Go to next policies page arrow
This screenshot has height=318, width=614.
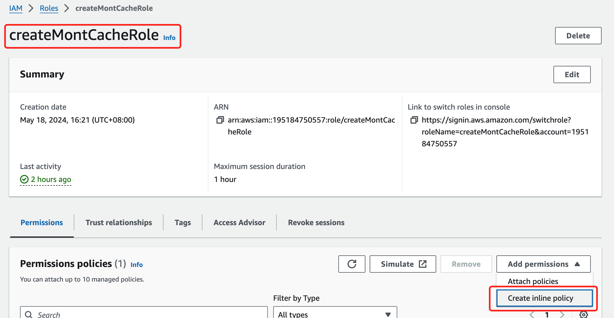[x=562, y=314]
